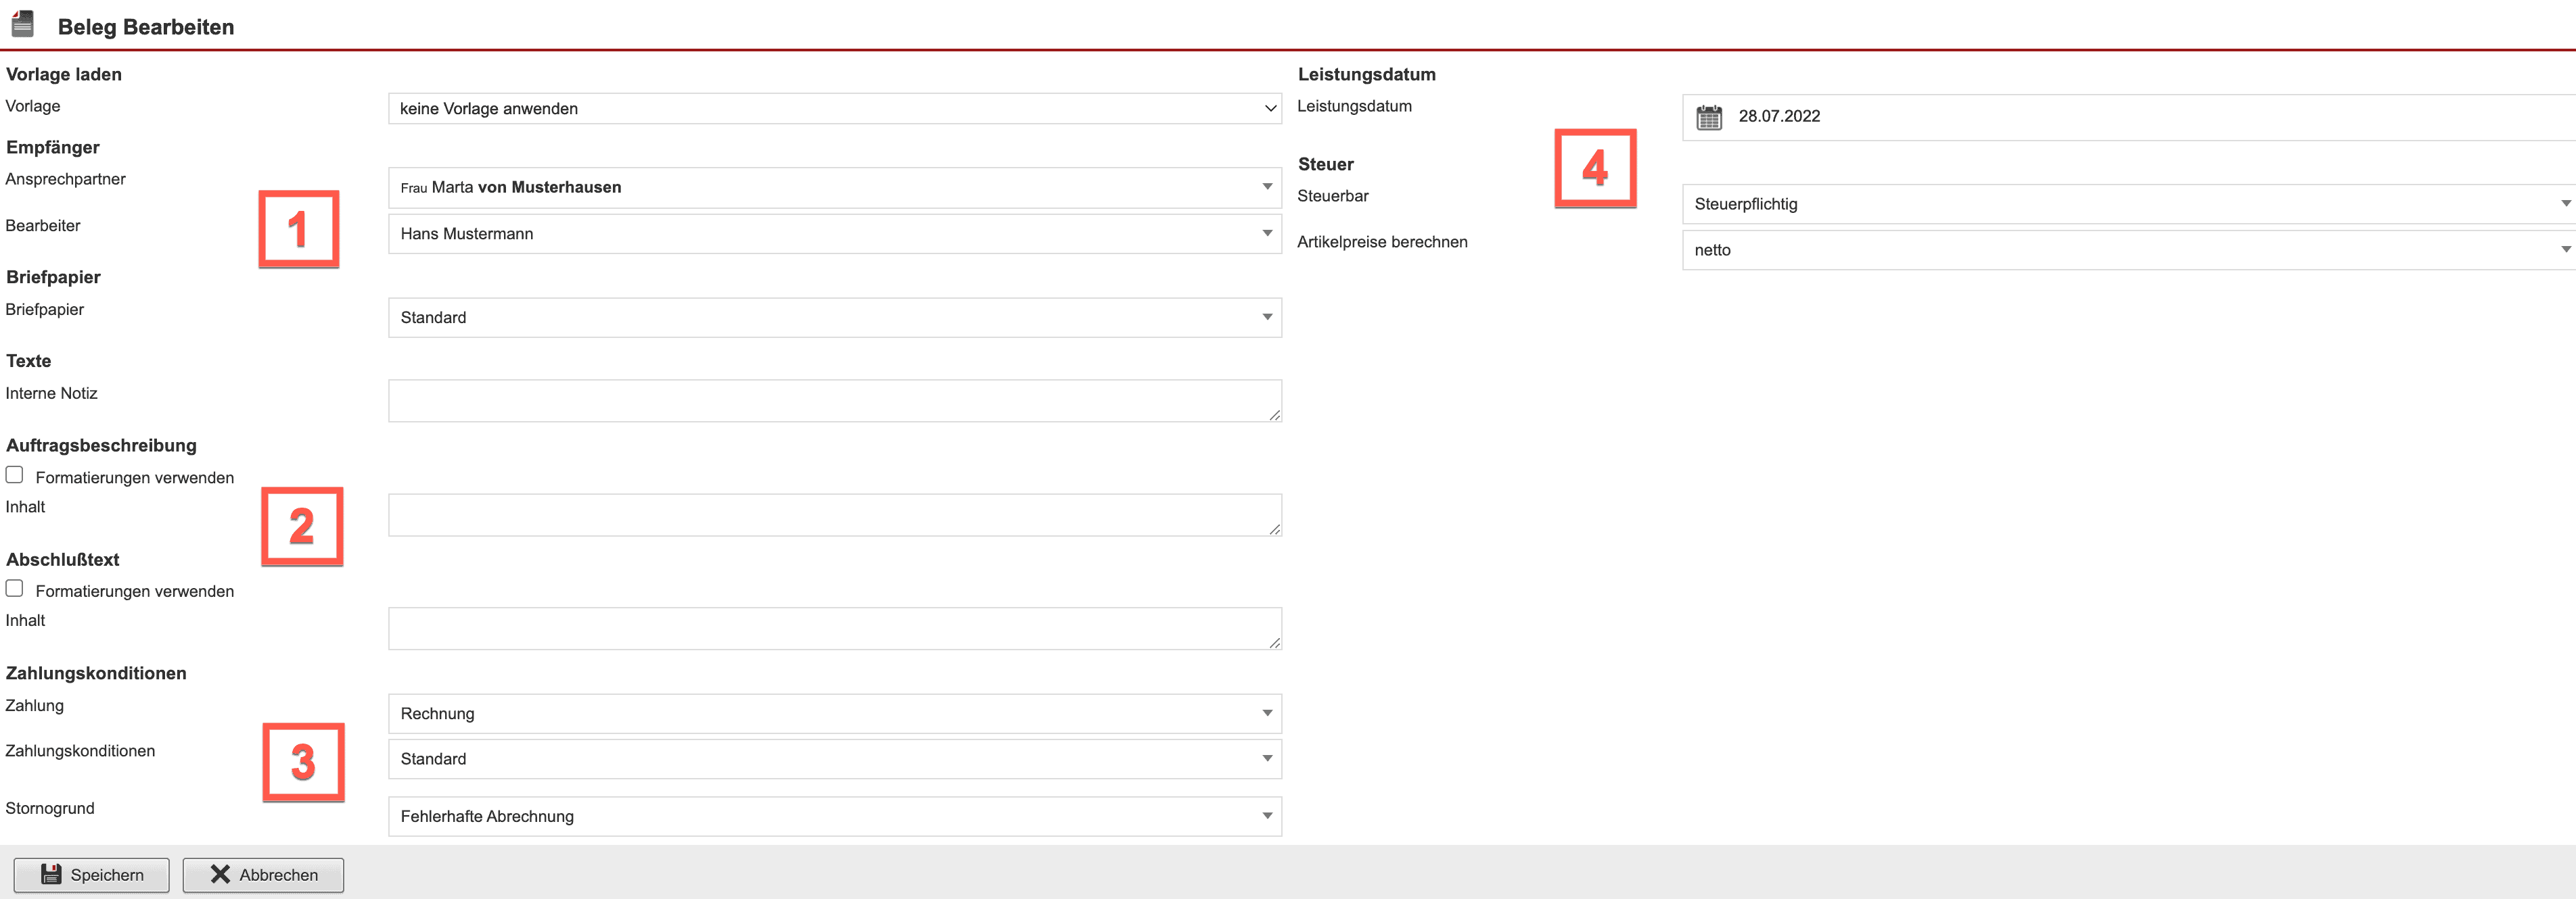
Task: Open the Bearbeiter dropdown showing Hans Mustermann
Action: pyautogui.click(x=834, y=233)
